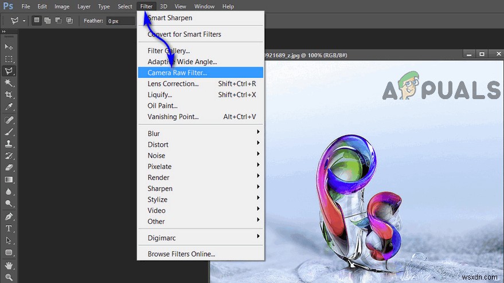Screen dimensions: 504x283
Task: Select the Clone Stamp tool
Action: [9, 144]
